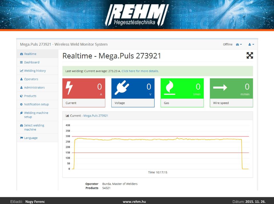
Task: Click the Products cube icon
Action: tap(21, 96)
